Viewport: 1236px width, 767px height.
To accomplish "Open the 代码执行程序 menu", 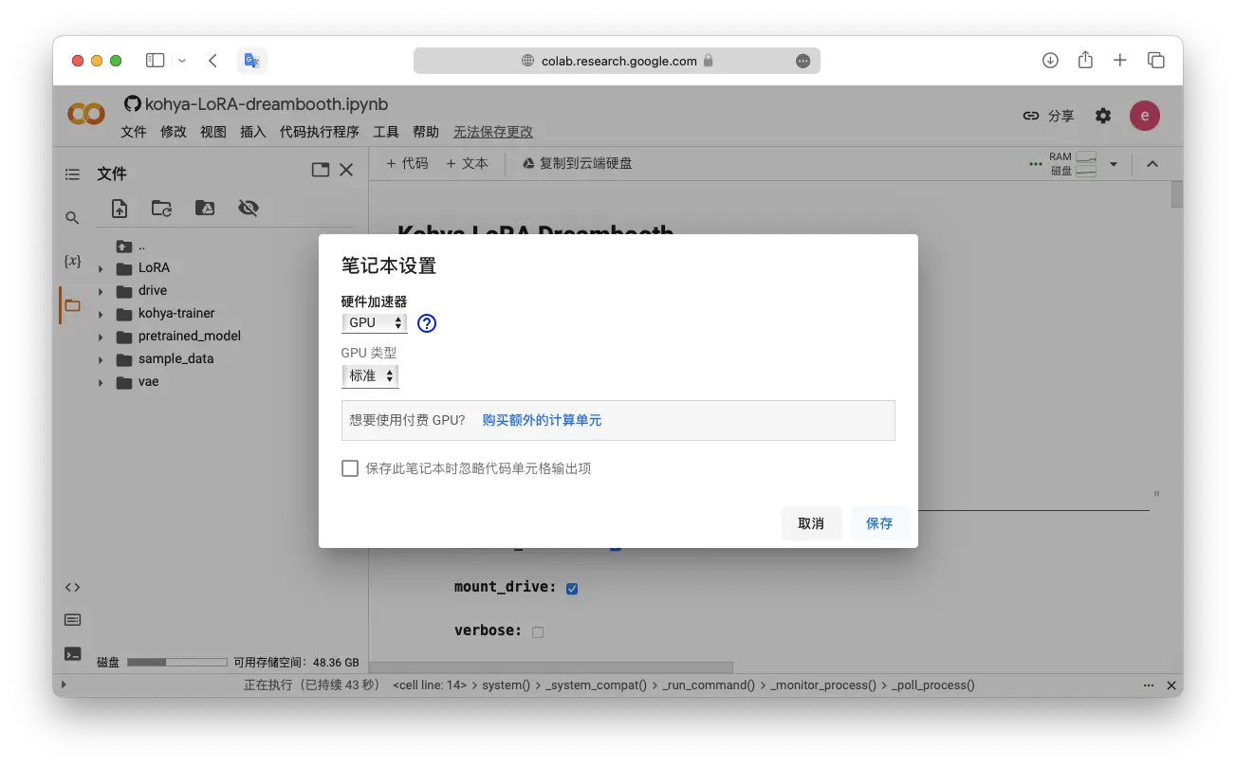I will [319, 132].
